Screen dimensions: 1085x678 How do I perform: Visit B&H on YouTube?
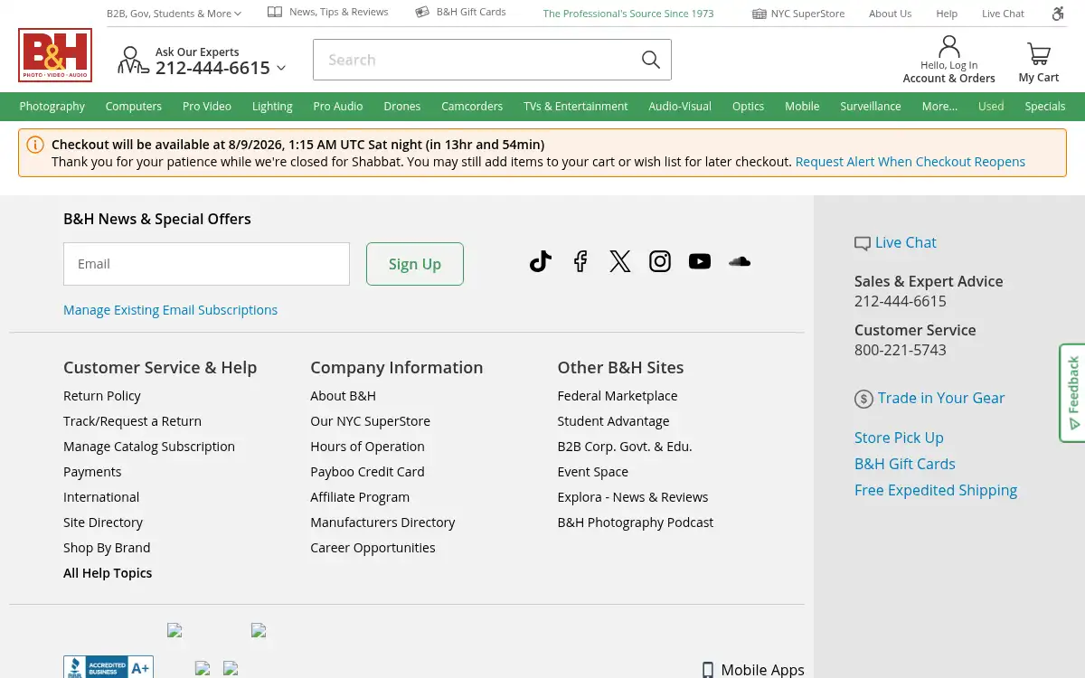pos(700,261)
